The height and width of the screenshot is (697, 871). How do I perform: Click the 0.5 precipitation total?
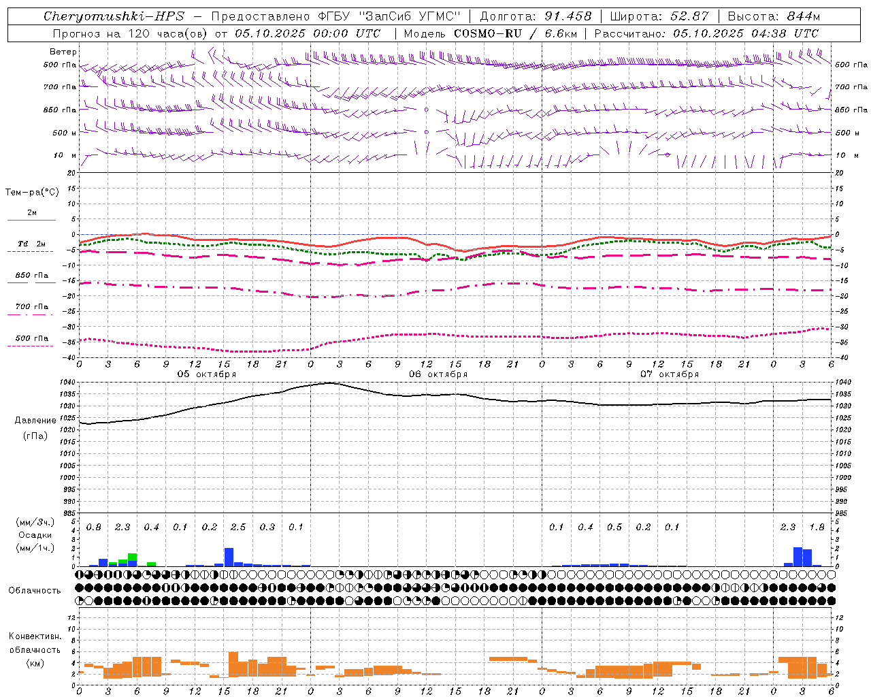614,528
